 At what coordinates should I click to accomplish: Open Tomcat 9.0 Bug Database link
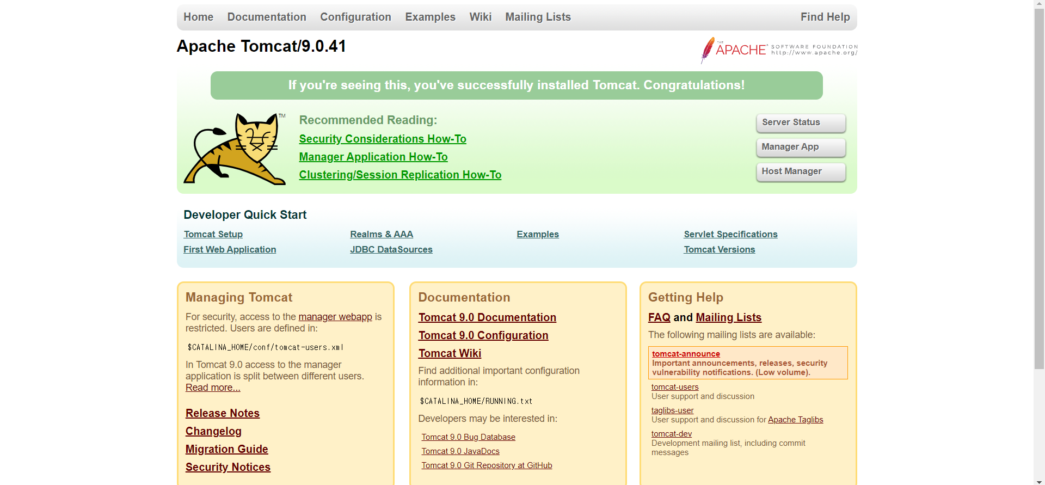[468, 437]
